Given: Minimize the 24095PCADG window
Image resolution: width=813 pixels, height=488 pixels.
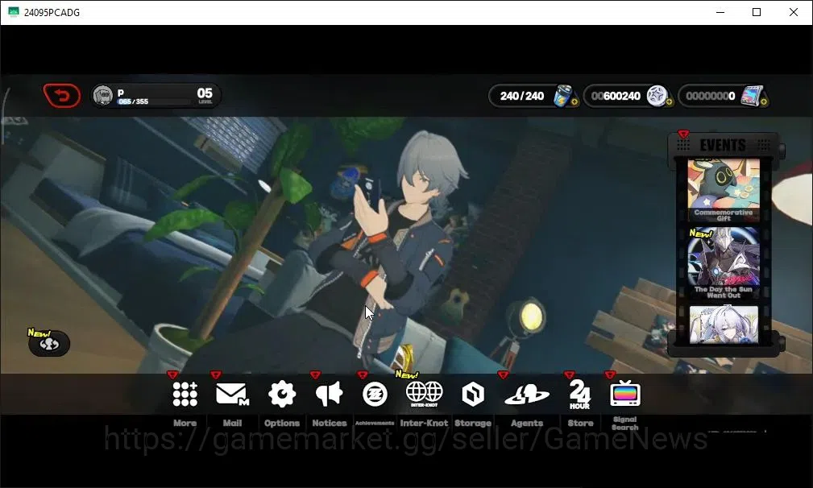Looking at the screenshot, I should 720,12.
